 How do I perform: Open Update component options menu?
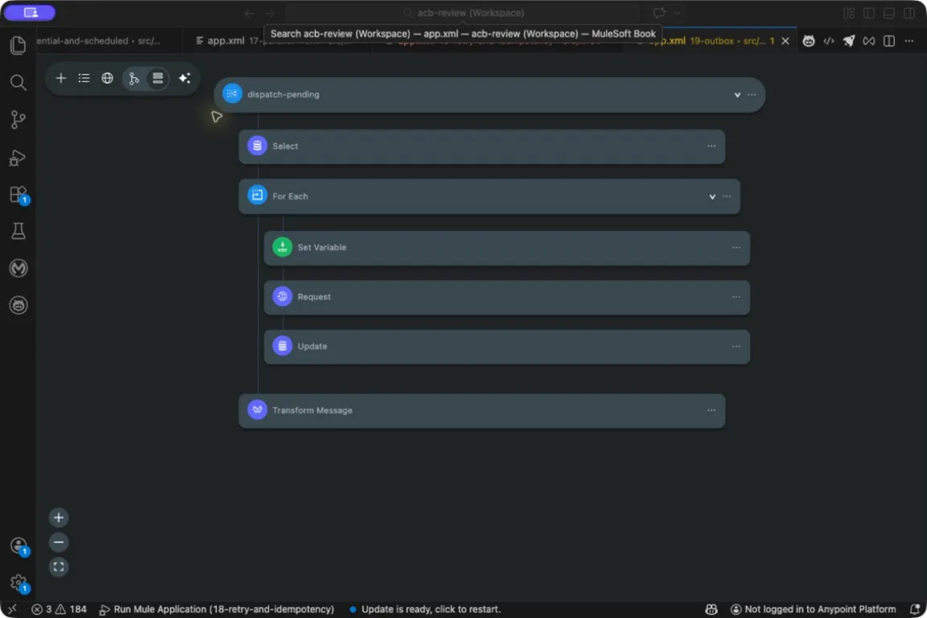click(x=736, y=347)
